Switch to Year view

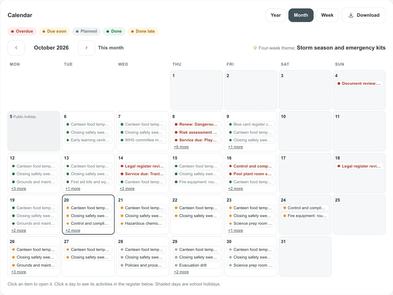[x=276, y=15]
